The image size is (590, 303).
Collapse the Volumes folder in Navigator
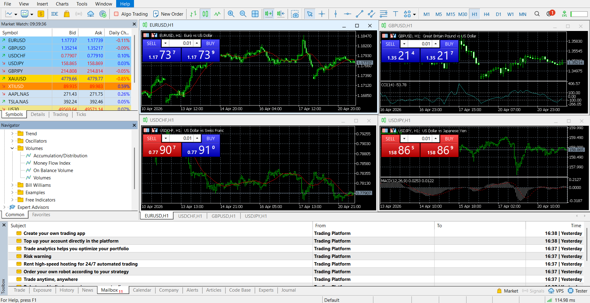coord(12,148)
